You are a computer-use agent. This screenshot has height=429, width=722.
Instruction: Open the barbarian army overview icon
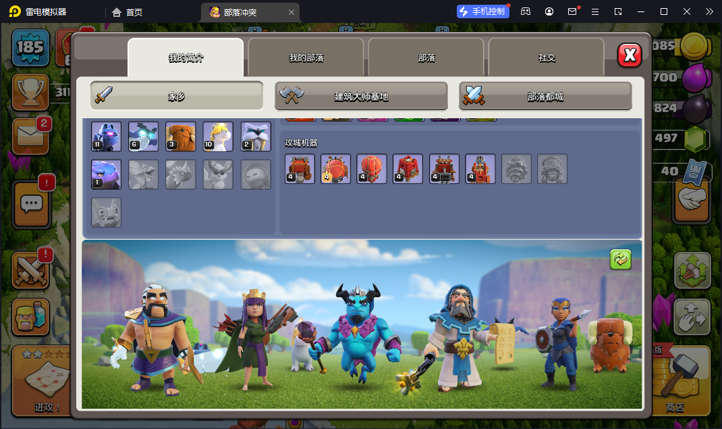[x=30, y=317]
